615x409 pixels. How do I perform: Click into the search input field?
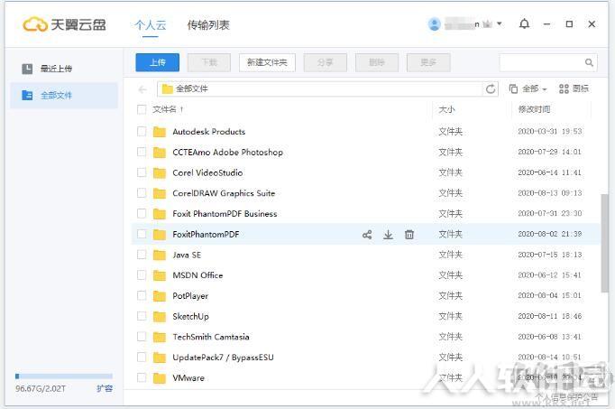click(542, 62)
